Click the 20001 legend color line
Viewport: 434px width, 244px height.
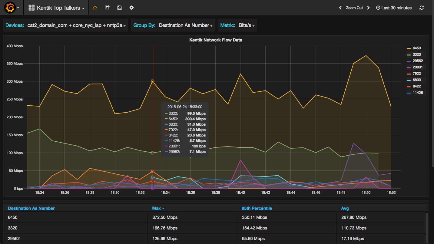click(x=409, y=68)
